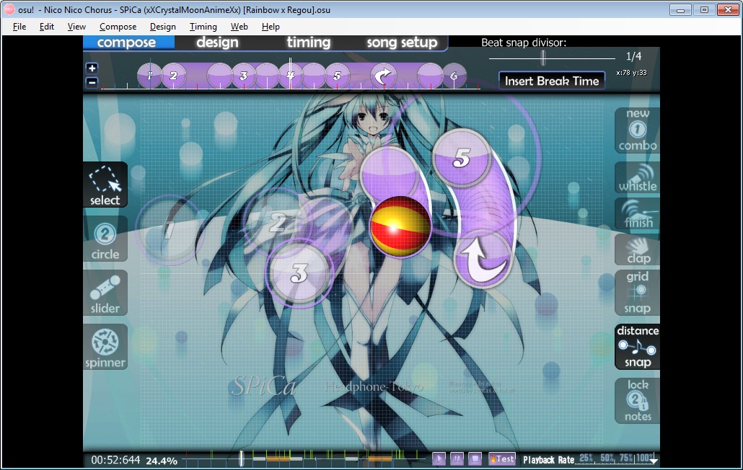Select slider 5 head in playfield

coord(461,158)
